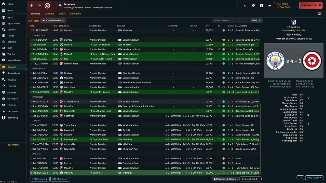Tick the selection circle for Crystal Palace match
This screenshot has height=183, width=326.
pos(31,101)
